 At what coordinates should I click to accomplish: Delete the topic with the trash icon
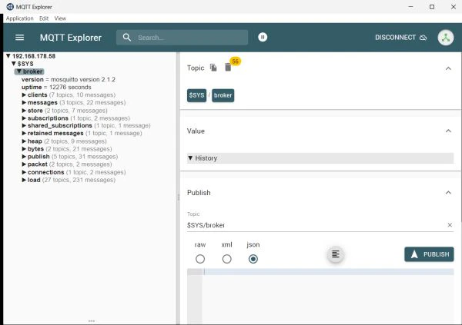tap(227, 68)
